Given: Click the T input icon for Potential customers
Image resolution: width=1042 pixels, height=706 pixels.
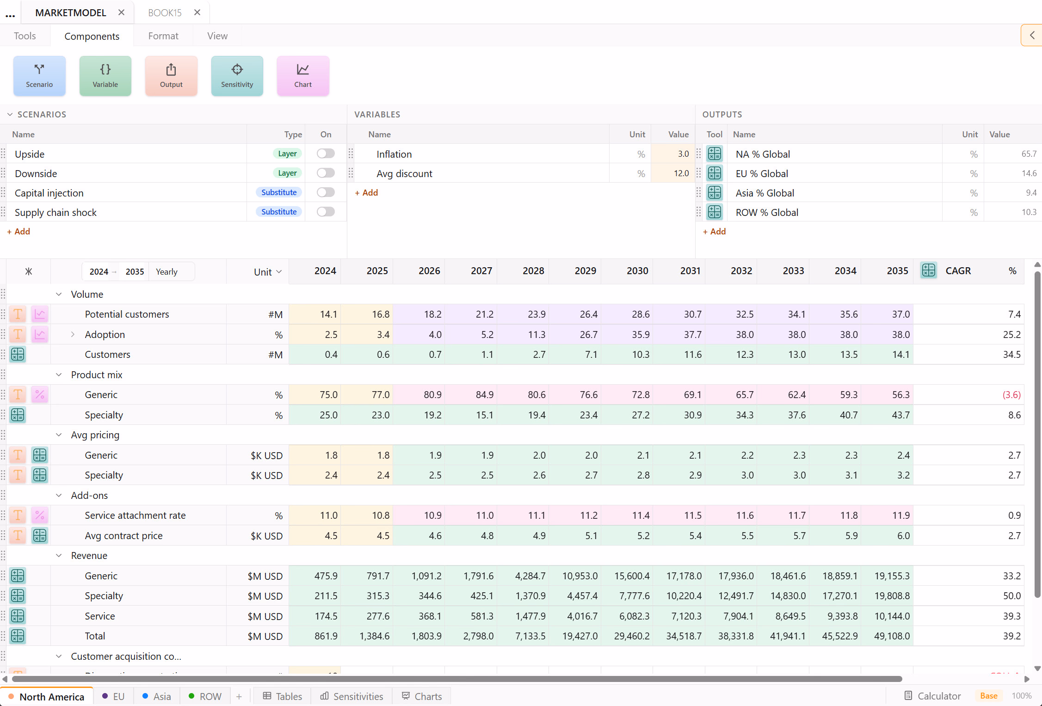Looking at the screenshot, I should tap(18, 314).
